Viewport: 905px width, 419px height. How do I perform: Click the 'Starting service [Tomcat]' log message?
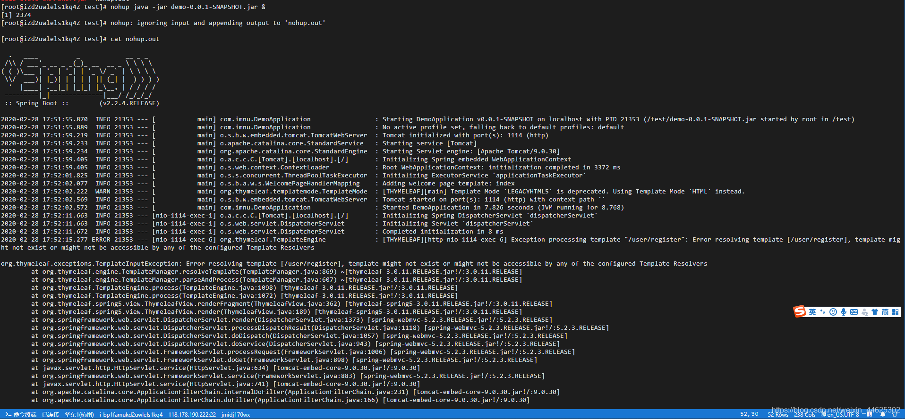[x=430, y=143]
